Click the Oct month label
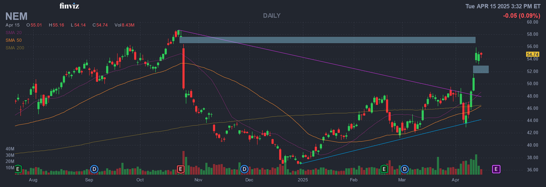Screen dimensions: 546x187 tap(140, 180)
